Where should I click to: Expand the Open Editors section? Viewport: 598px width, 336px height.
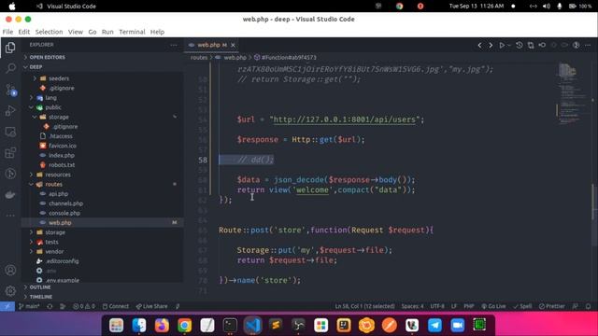pos(48,57)
